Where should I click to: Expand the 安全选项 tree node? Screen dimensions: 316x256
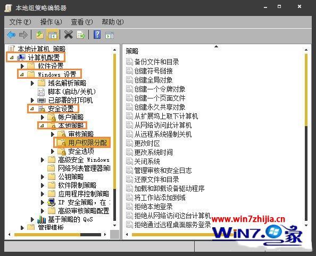pos(53,151)
